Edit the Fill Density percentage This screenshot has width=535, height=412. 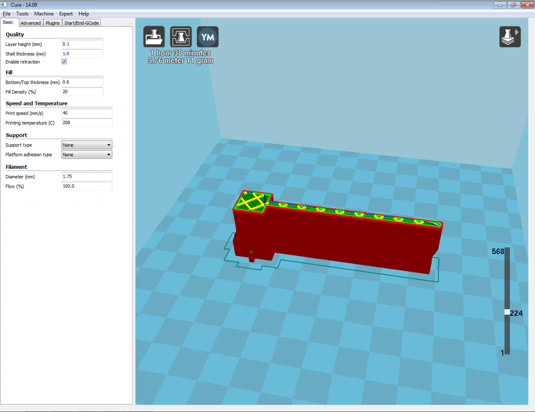pyautogui.click(x=82, y=91)
